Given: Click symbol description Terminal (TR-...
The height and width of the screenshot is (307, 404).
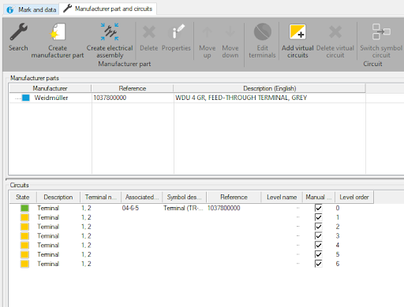Looking at the screenshot, I should [183, 208].
